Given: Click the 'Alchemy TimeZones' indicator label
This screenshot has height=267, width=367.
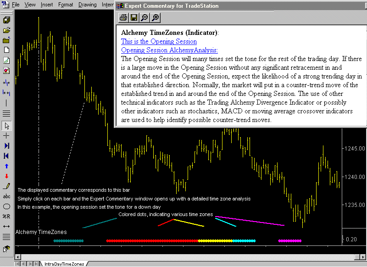Looking at the screenshot, I should click(x=41, y=232).
